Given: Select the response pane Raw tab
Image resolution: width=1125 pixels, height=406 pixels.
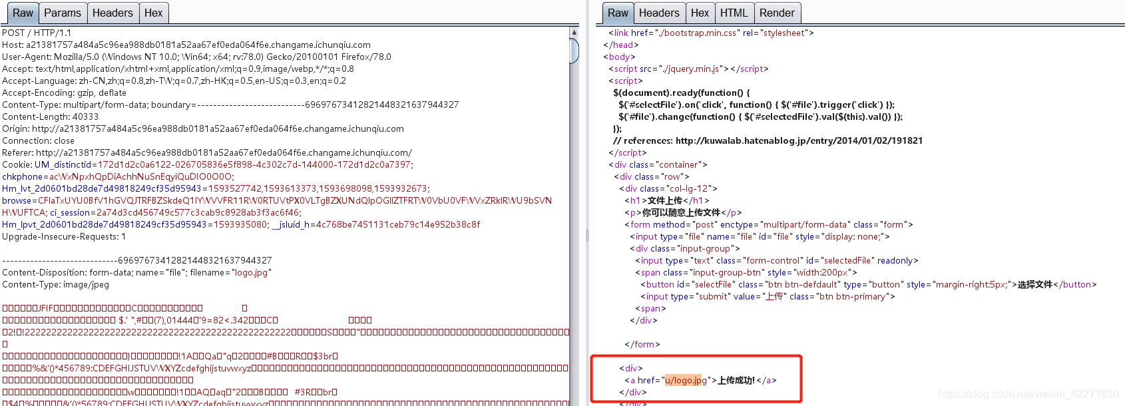Looking at the screenshot, I should (x=618, y=13).
